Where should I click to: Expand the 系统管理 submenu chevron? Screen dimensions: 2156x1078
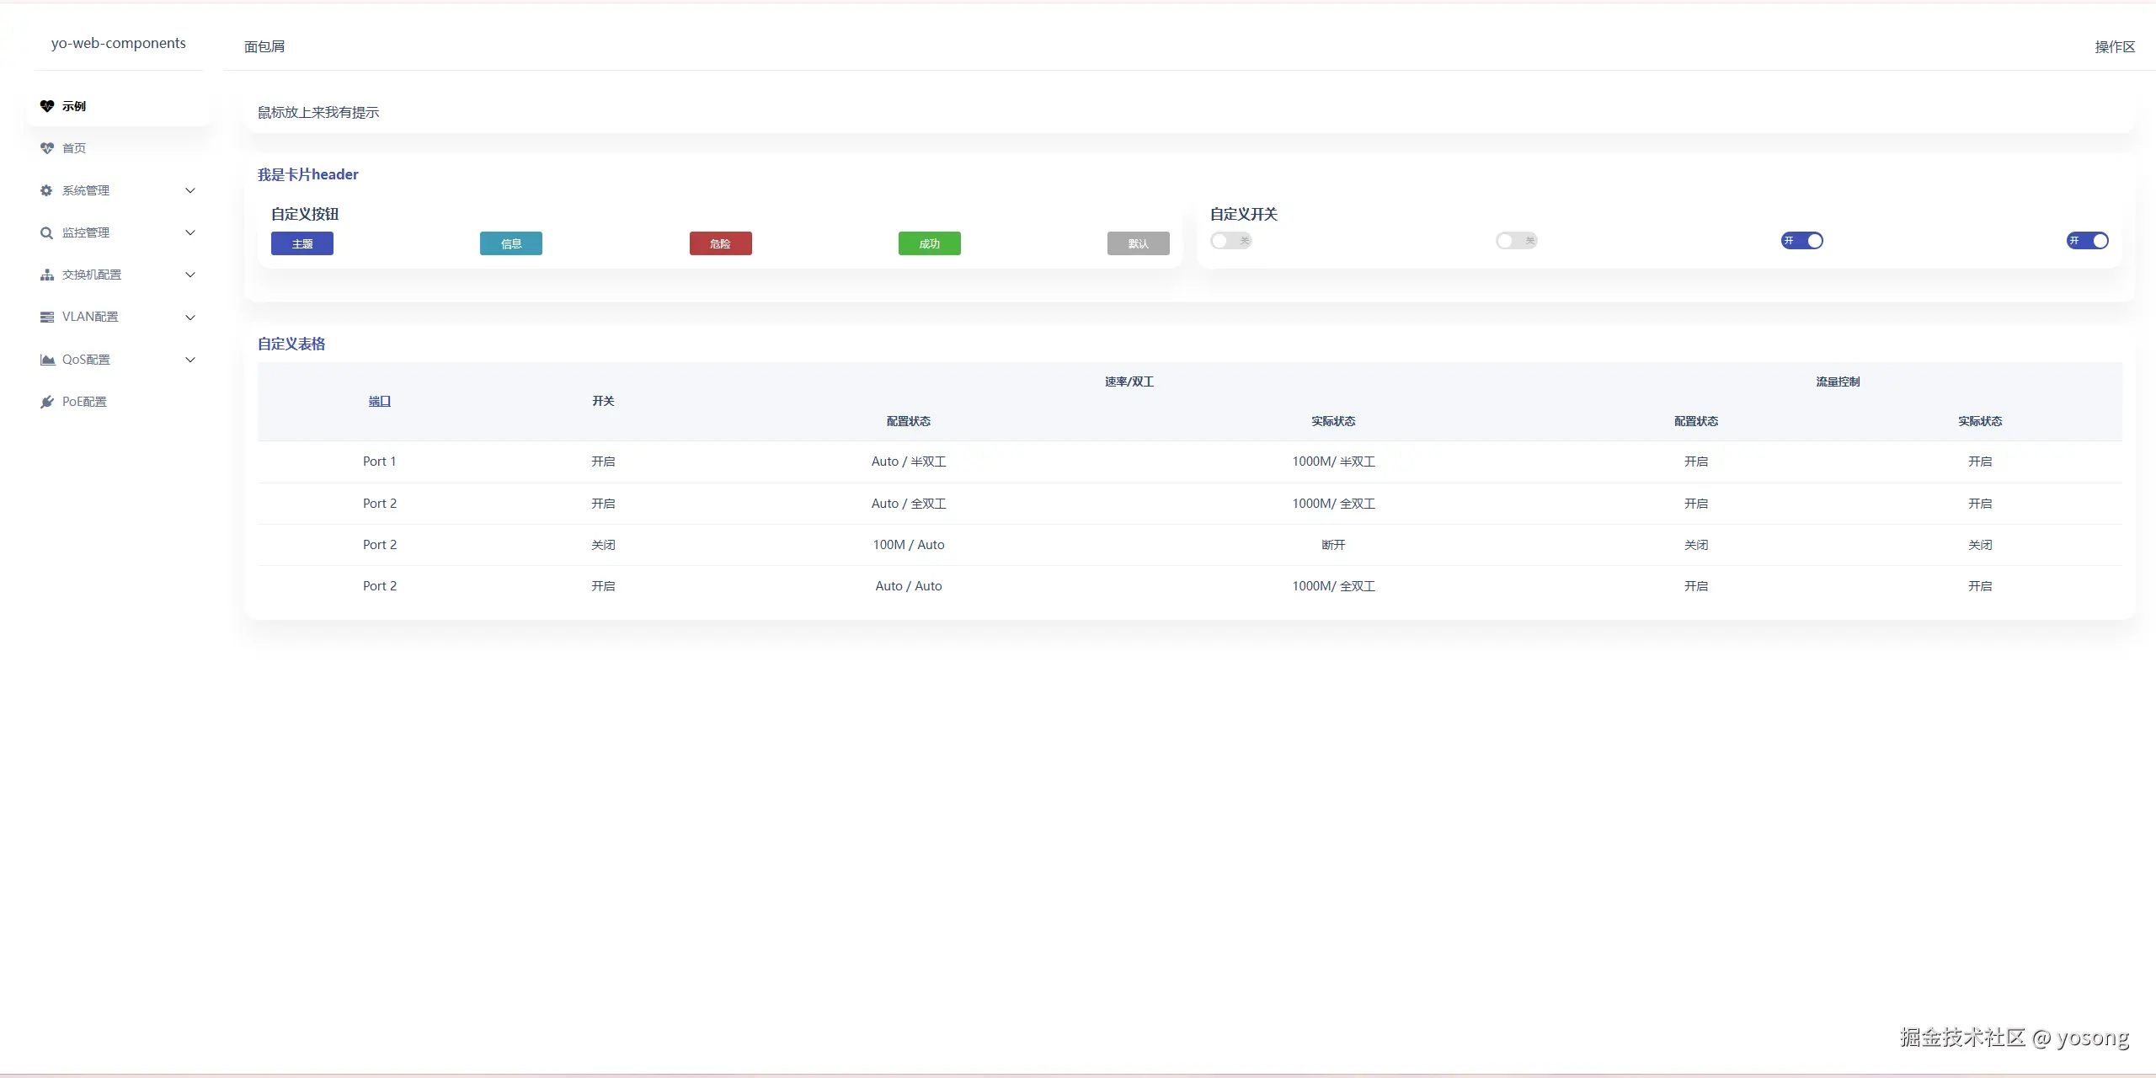tap(190, 190)
